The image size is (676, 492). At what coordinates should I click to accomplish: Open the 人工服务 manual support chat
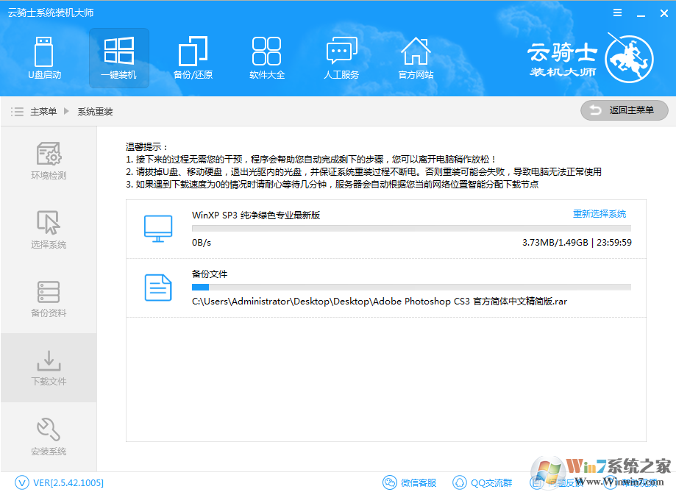(341, 57)
